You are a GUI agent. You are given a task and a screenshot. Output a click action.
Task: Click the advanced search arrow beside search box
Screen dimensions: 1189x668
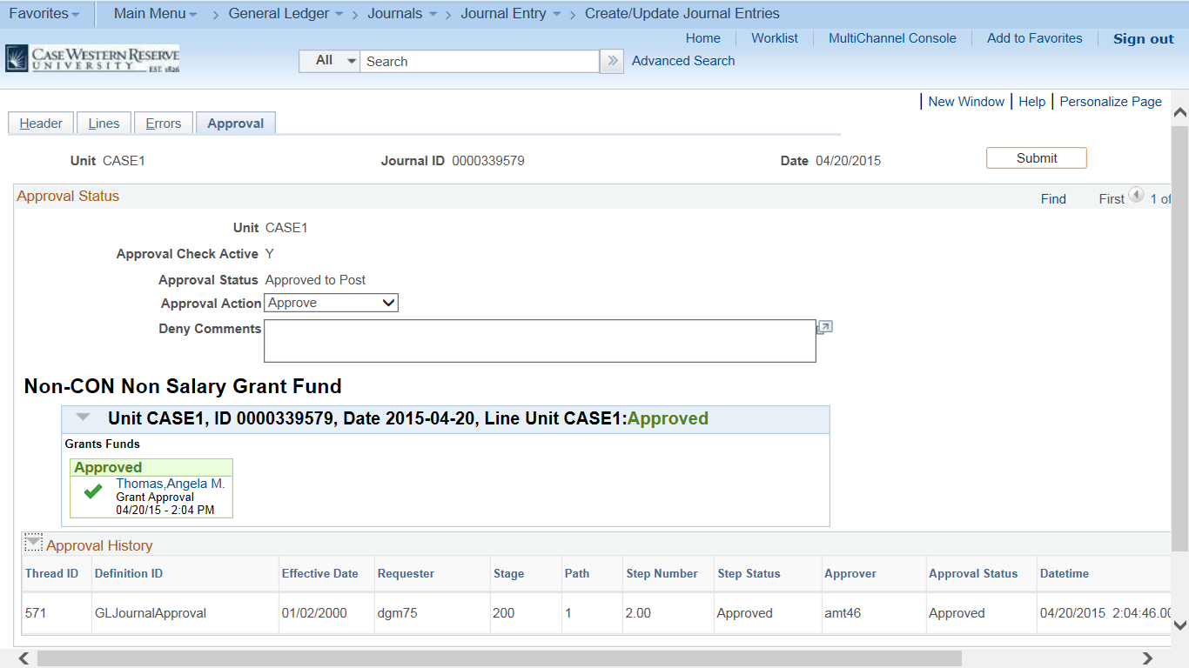click(611, 61)
